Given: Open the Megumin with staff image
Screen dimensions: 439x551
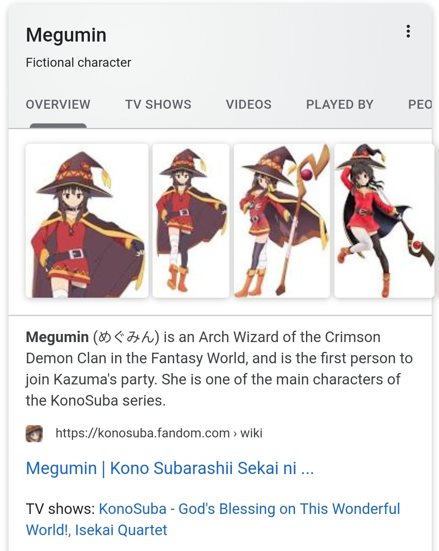Looking at the screenshot, I should click(282, 220).
